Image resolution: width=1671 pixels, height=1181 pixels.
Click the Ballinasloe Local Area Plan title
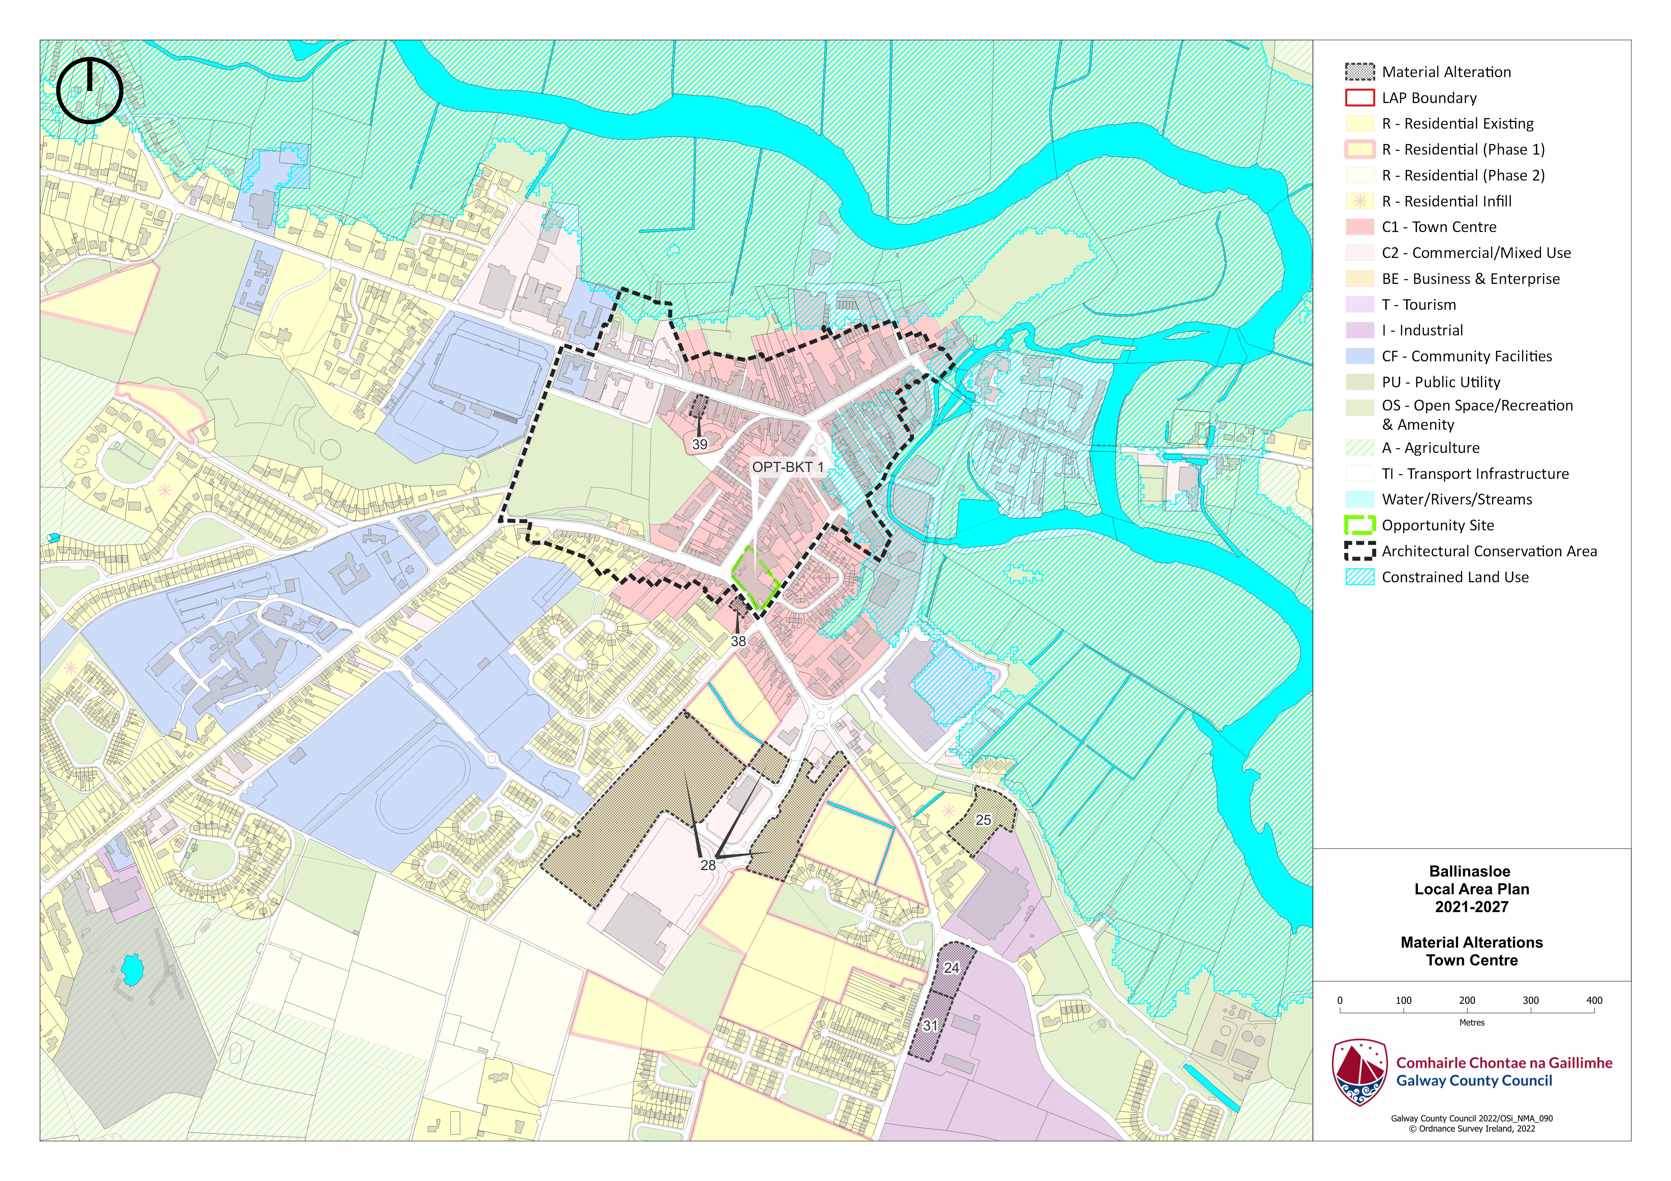[1471, 889]
